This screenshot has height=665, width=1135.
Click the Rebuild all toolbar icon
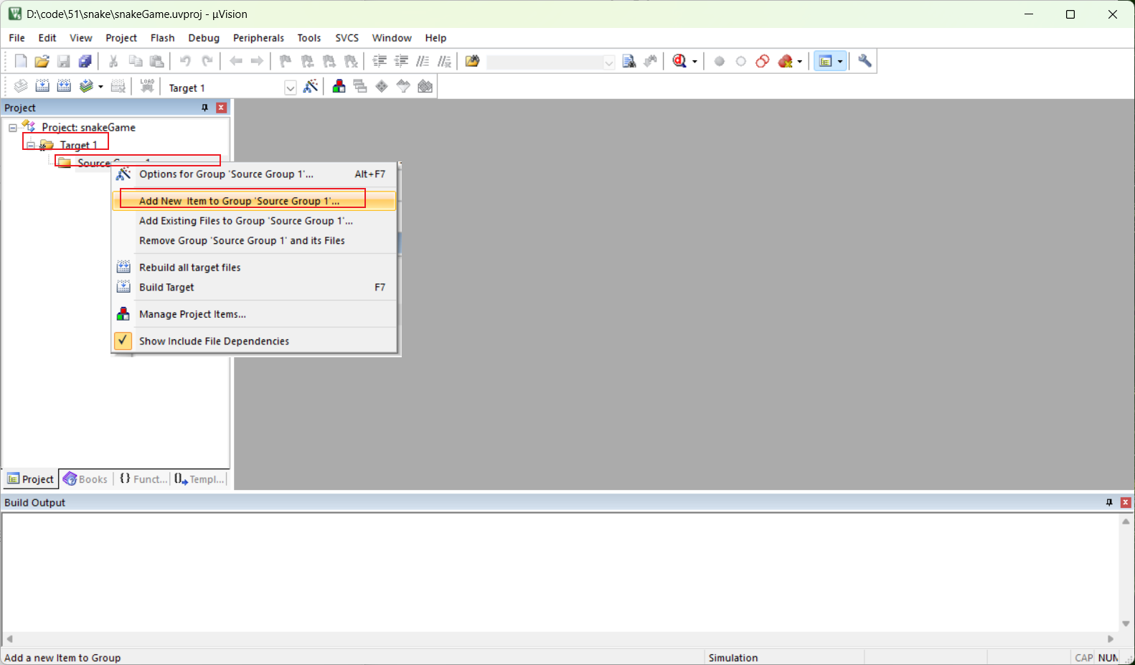64,87
